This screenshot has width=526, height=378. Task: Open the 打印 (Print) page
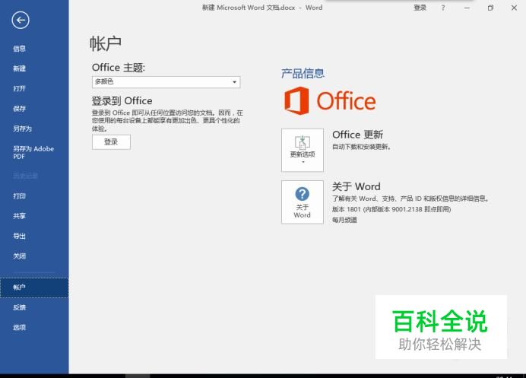[x=20, y=196]
